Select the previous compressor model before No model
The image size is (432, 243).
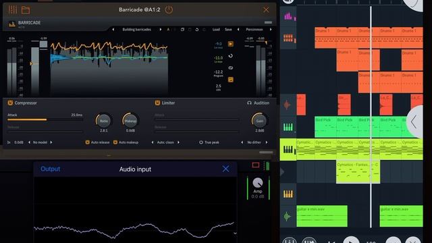pyautogui.click(x=30, y=142)
